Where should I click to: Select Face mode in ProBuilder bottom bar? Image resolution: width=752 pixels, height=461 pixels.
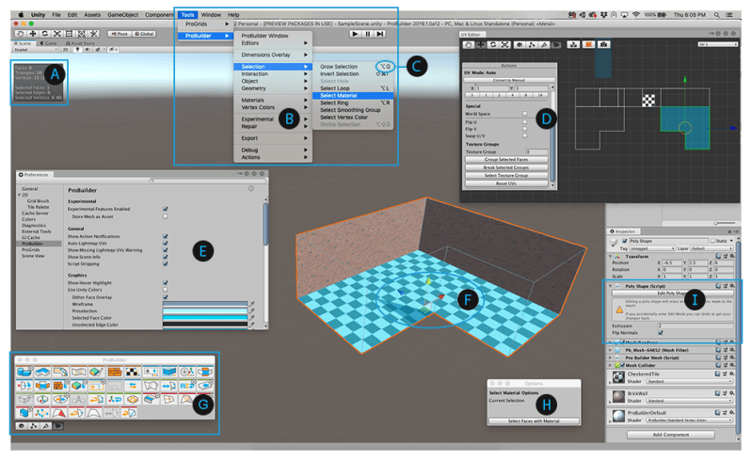(58, 425)
